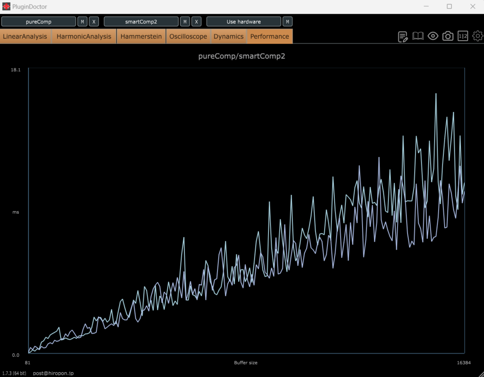This screenshot has height=377, width=484.
Task: Click the 81 buffer size value
Action: pos(27,363)
